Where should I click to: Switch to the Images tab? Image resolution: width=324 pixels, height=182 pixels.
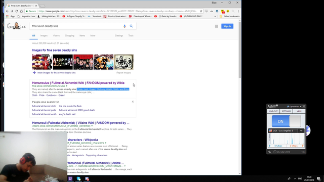coord(44,36)
